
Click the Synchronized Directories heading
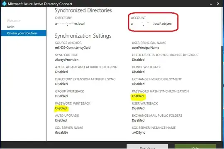(83, 10)
